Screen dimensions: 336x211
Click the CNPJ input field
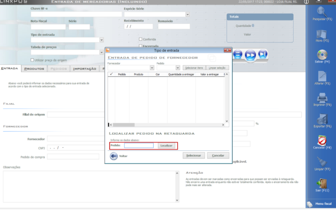pos(76,148)
